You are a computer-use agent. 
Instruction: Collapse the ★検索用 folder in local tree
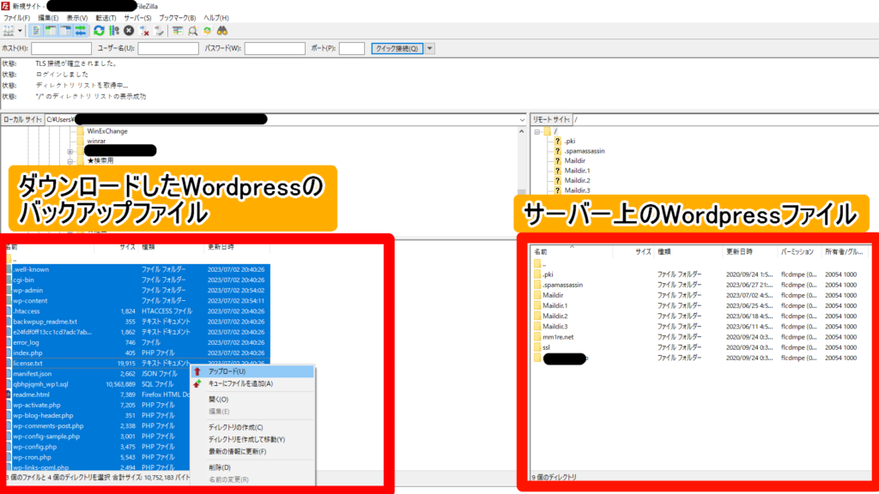[70, 161]
